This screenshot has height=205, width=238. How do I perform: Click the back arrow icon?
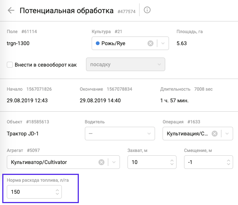click(x=11, y=11)
